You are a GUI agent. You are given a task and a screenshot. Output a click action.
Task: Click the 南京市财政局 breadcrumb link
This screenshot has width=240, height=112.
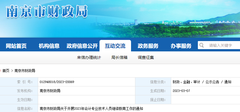[25, 71]
